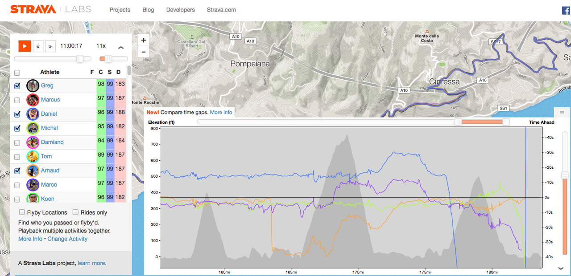This screenshot has width=571, height=276.
Task: Check Marco's checkbox
Action: tap(17, 185)
